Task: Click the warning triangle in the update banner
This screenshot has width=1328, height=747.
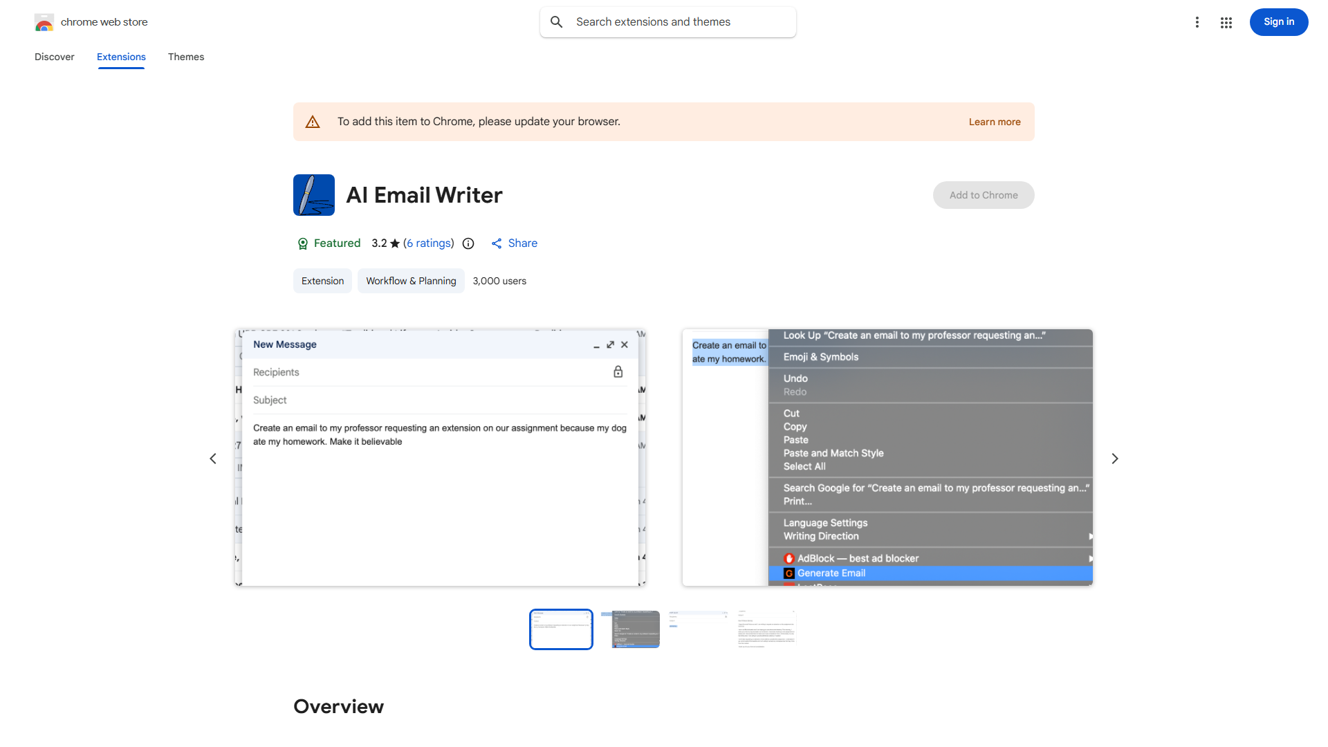Action: pos(313,121)
